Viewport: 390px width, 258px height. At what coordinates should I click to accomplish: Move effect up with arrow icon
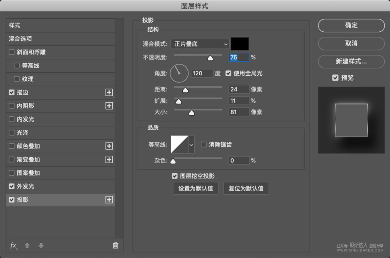click(27, 245)
